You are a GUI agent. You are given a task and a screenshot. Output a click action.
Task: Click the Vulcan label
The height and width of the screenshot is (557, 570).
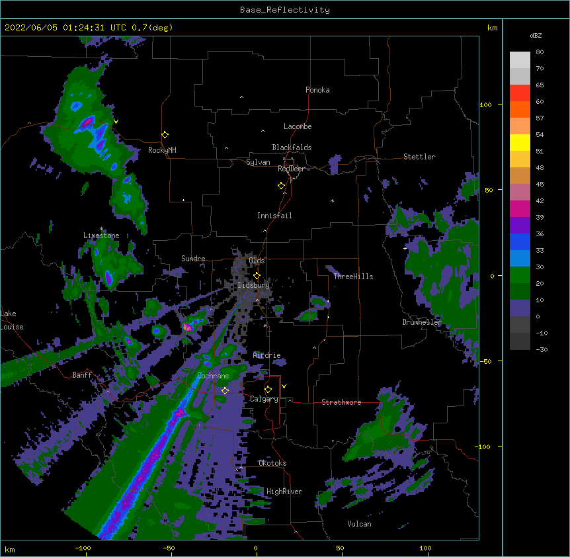coord(359,524)
